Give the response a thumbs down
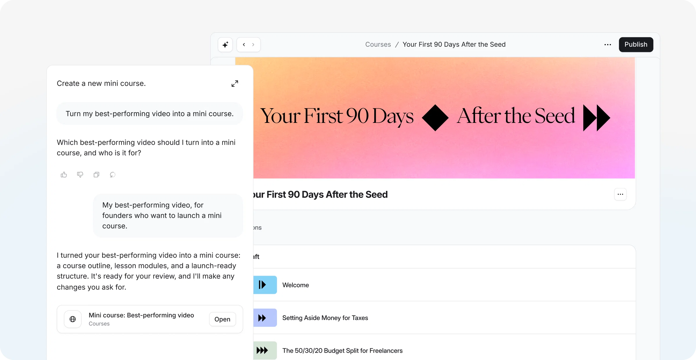Viewport: 696px width, 360px height. pyautogui.click(x=80, y=174)
